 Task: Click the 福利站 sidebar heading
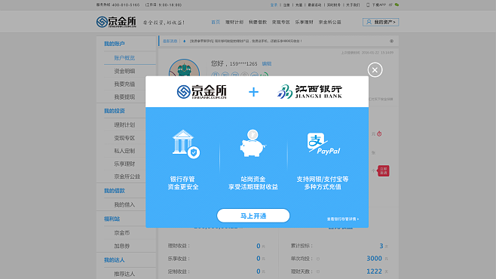[x=112, y=219]
